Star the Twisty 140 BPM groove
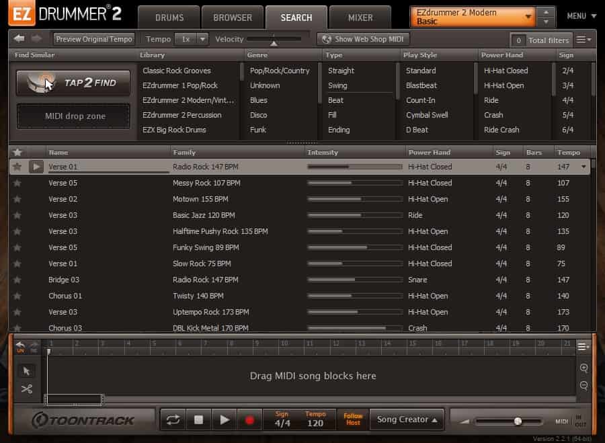The height and width of the screenshot is (443, 605). pyautogui.click(x=17, y=296)
